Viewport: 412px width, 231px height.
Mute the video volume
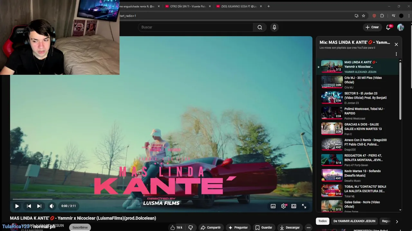[x=51, y=206]
